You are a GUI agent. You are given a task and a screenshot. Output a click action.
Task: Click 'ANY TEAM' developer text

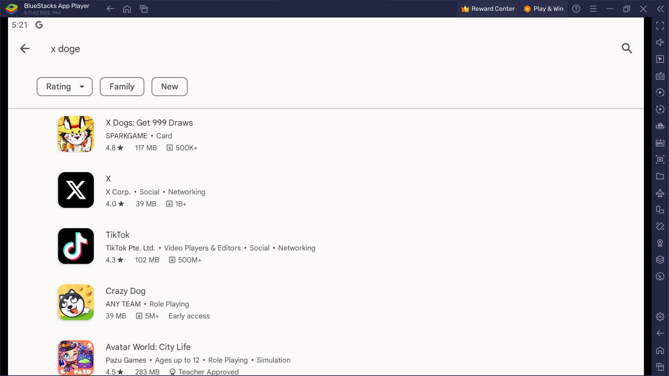click(123, 304)
